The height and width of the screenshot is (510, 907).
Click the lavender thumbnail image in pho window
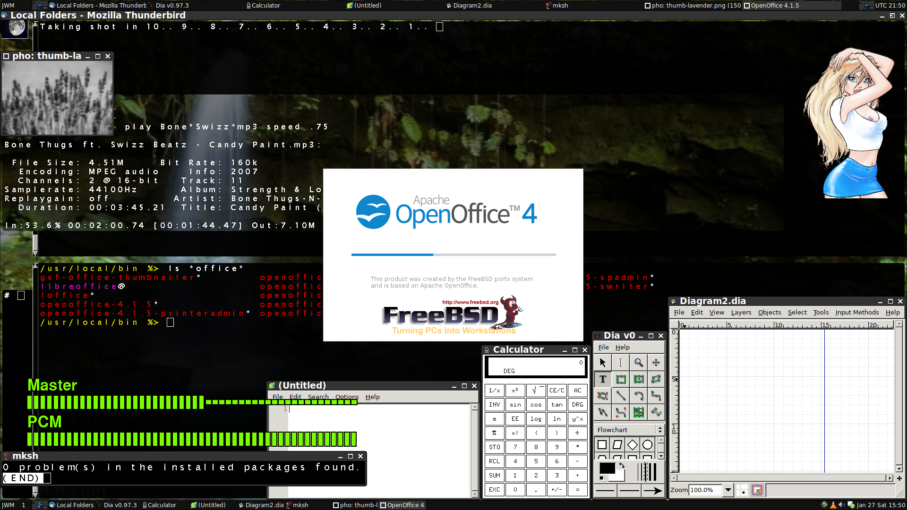coord(57,98)
